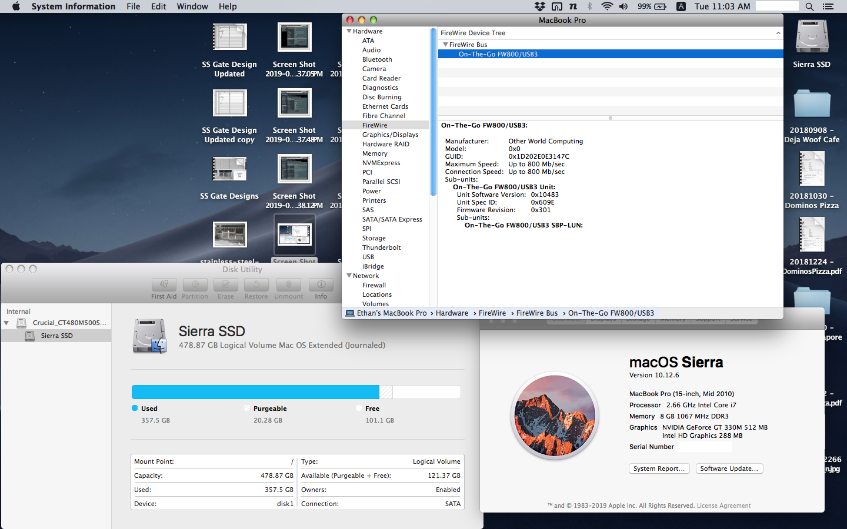Click the Erase toolbar icon
Screen dimensions: 847x529
226,284
